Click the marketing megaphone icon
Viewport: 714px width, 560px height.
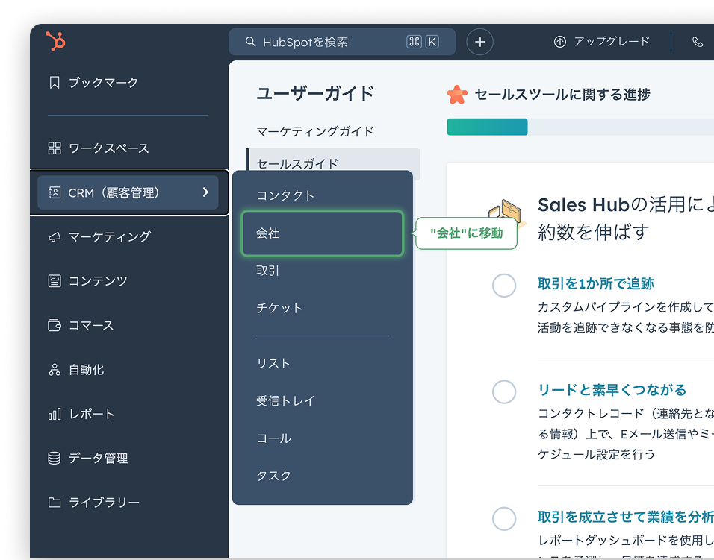click(55, 237)
